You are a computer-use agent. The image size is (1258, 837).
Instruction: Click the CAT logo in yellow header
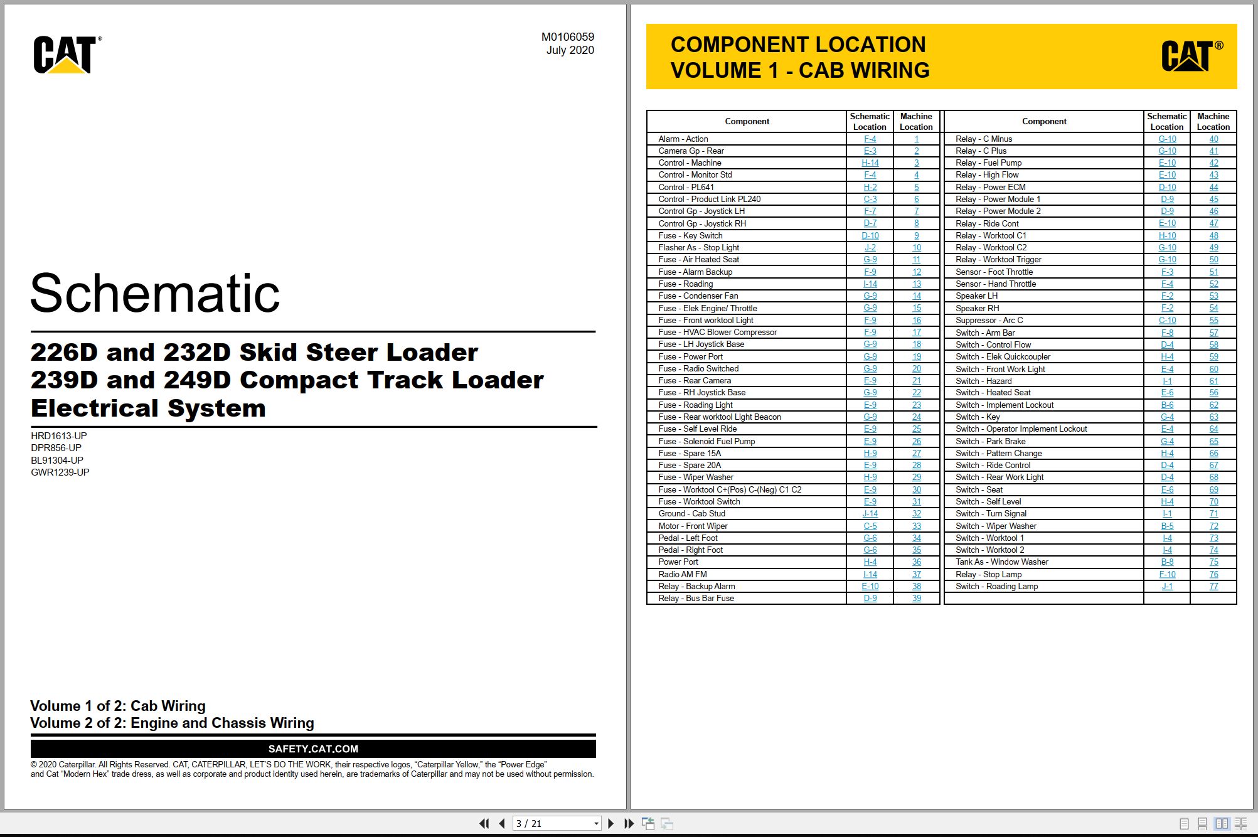tap(1191, 56)
